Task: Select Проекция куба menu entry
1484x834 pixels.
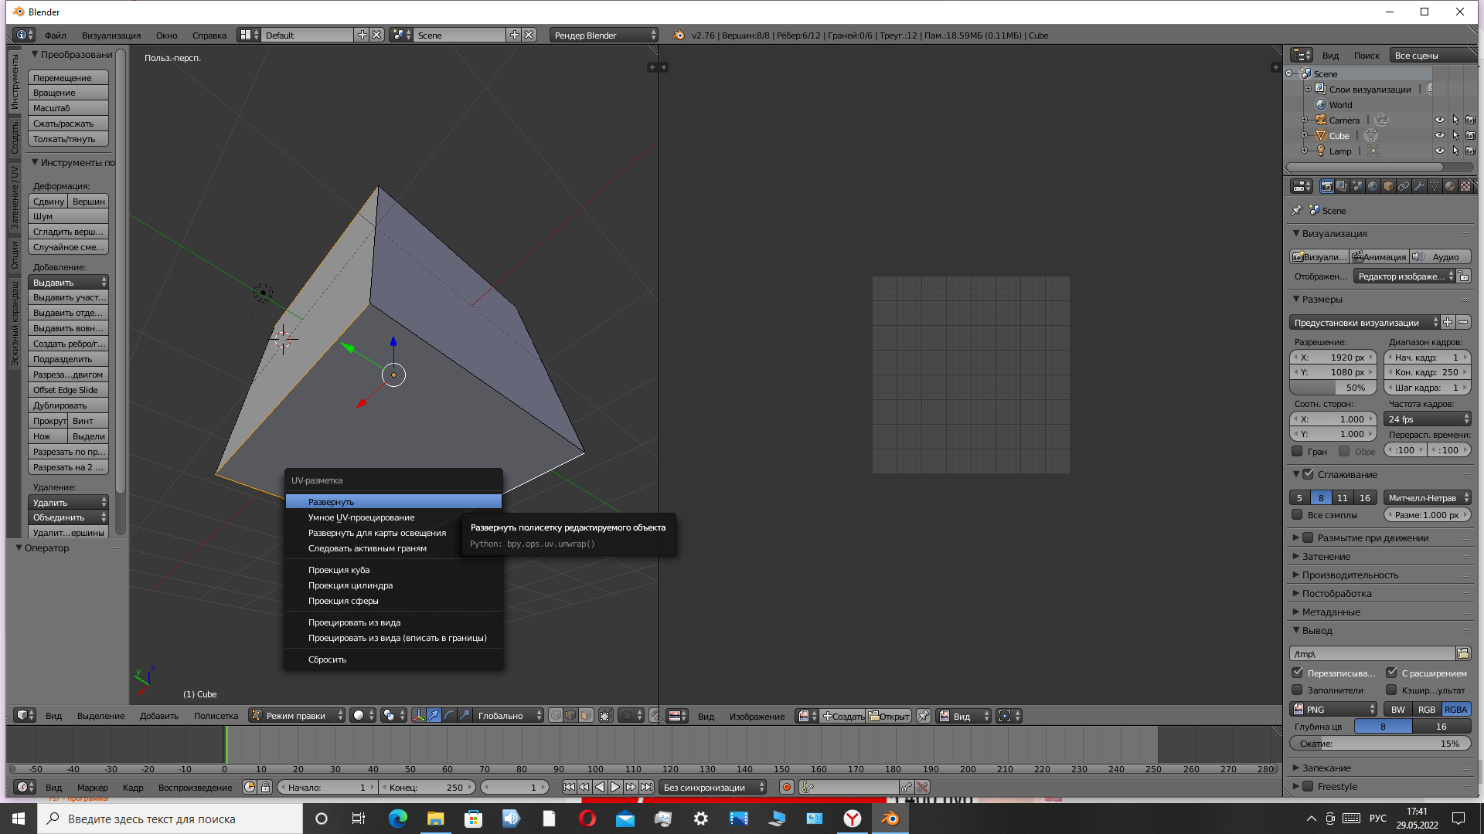Action: point(339,570)
